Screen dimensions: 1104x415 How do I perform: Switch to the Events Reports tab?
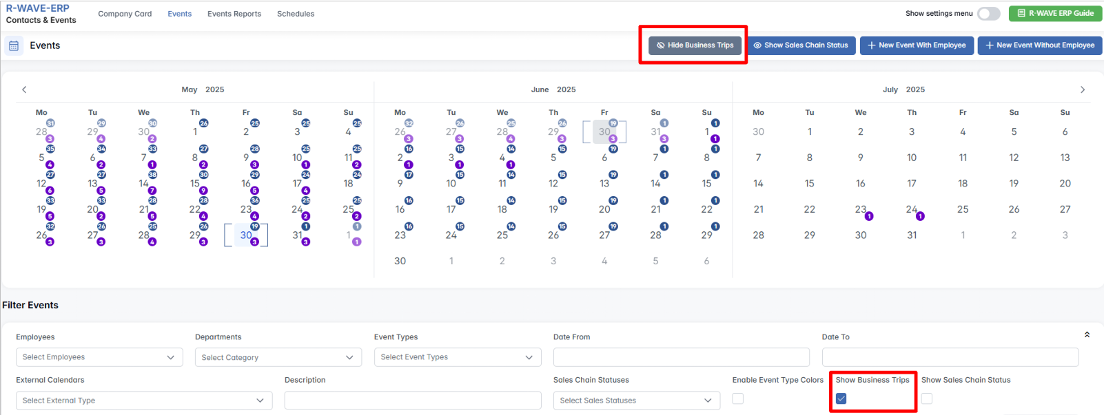tap(234, 14)
